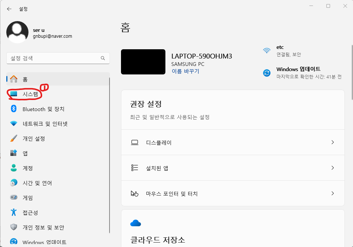Select 홈 in the sidebar
This screenshot has width=353, height=247.
[58, 79]
